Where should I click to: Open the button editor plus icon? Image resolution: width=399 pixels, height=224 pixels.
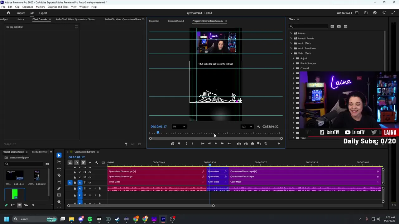(279, 143)
